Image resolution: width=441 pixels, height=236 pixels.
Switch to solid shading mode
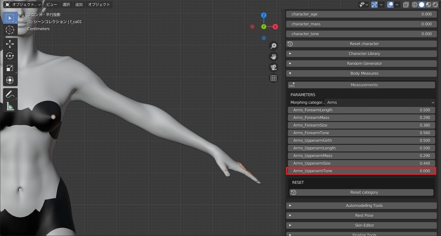pos(422,4)
